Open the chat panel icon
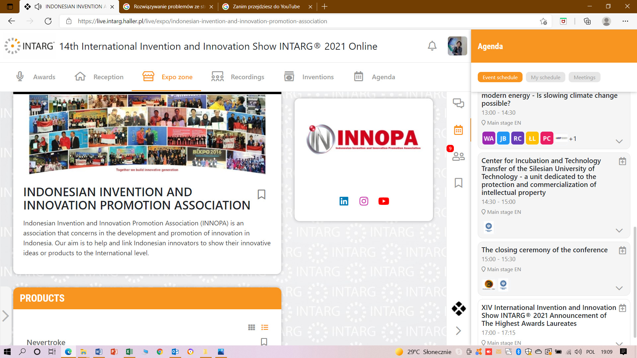 459,103
